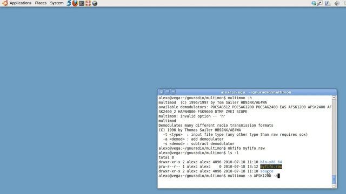346x194 pixels.
Task: Open the lifebuoy help launcher
Action: (x=88, y=3)
